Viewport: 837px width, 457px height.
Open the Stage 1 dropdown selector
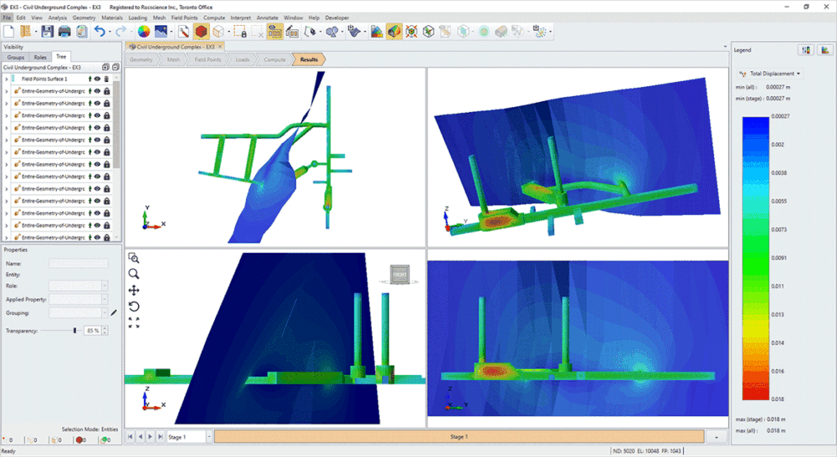click(x=187, y=437)
